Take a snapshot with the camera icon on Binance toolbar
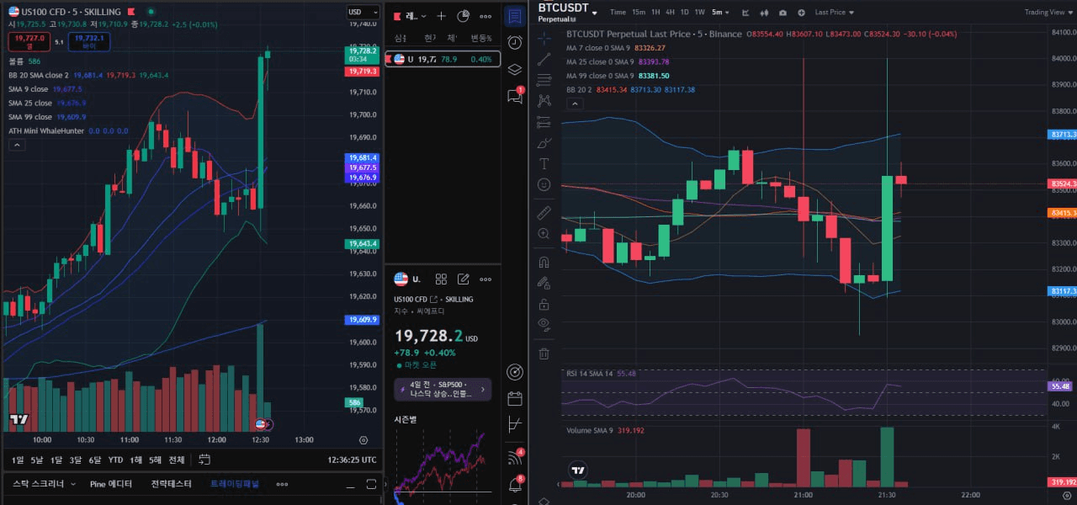Viewport: 1077px width, 505px height. tap(783, 13)
